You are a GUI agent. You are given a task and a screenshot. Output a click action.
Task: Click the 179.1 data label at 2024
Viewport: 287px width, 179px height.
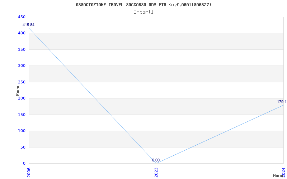pyautogui.click(x=282, y=102)
